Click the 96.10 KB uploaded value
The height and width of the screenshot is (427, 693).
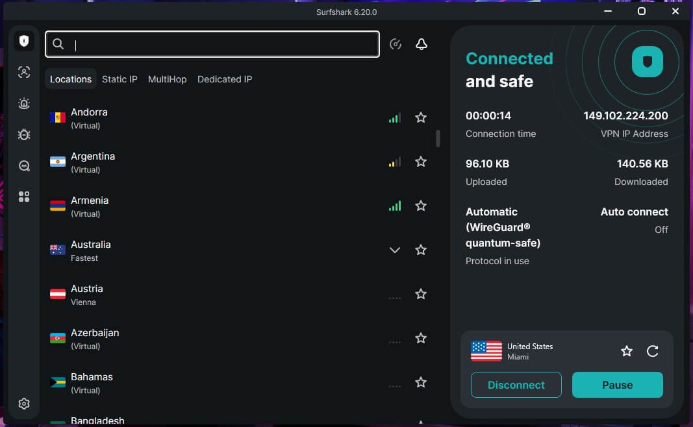tap(488, 164)
